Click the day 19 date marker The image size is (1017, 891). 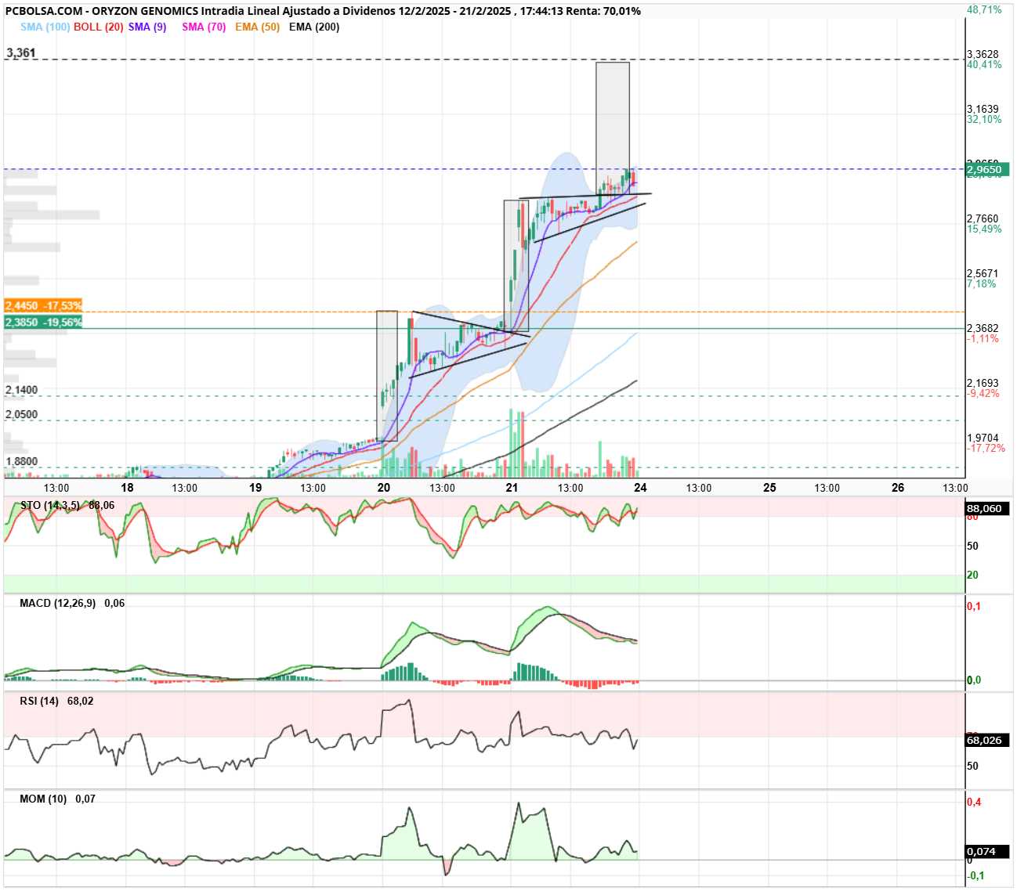pos(255,487)
